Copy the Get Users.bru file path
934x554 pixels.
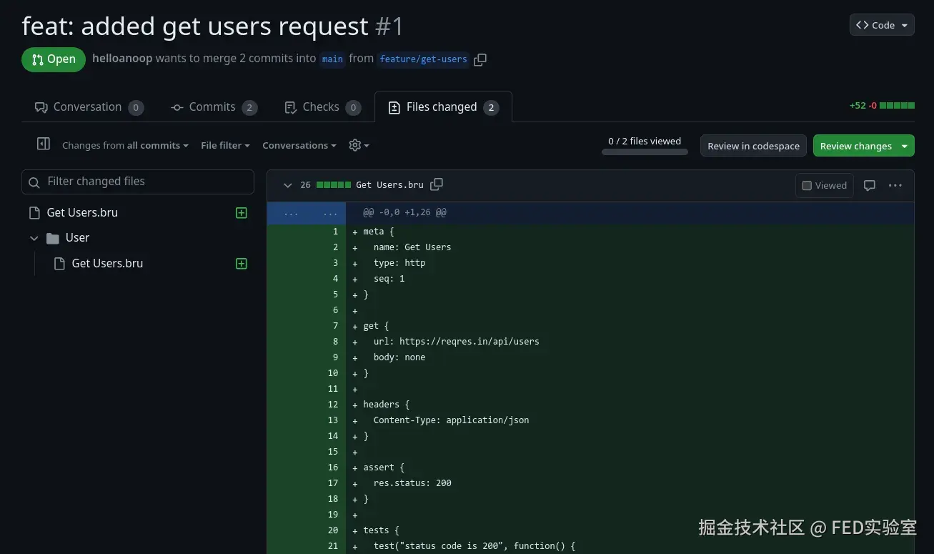(x=437, y=184)
